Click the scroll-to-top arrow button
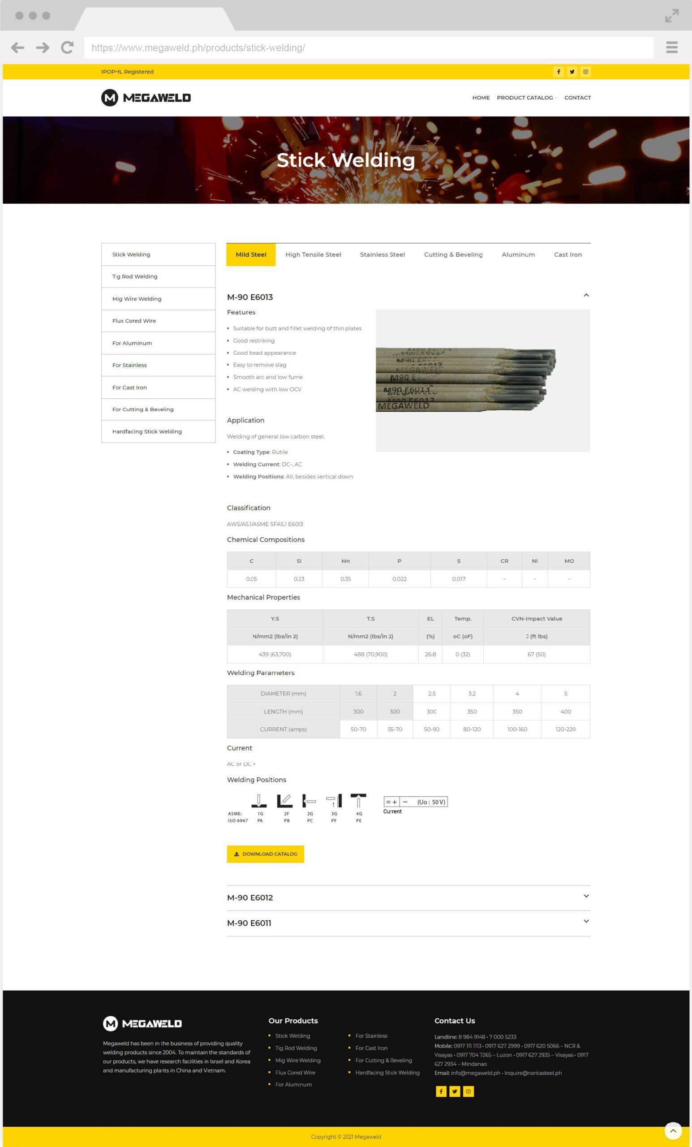 [x=673, y=1131]
